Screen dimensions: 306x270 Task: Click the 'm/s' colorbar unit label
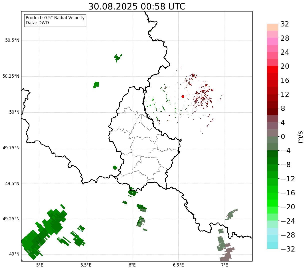point(300,137)
